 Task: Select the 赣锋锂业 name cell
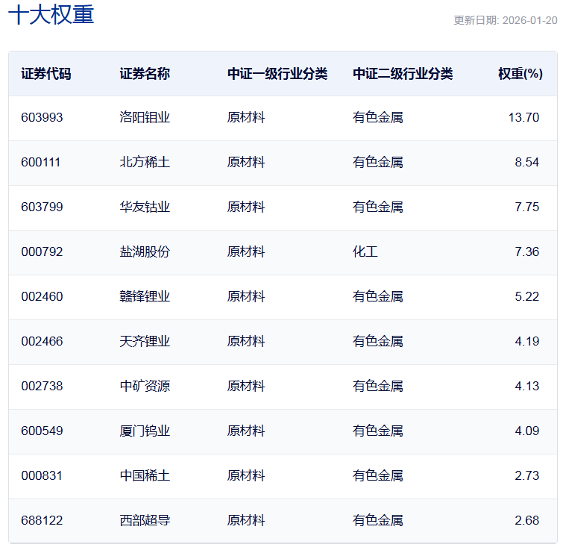click(x=145, y=297)
